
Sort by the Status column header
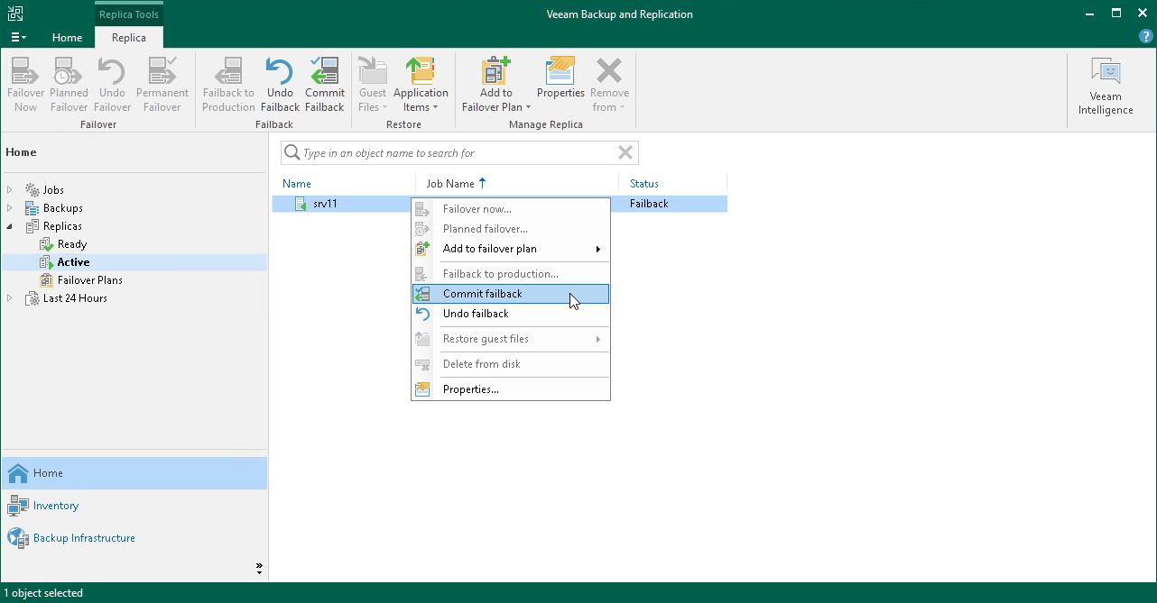pyautogui.click(x=644, y=183)
